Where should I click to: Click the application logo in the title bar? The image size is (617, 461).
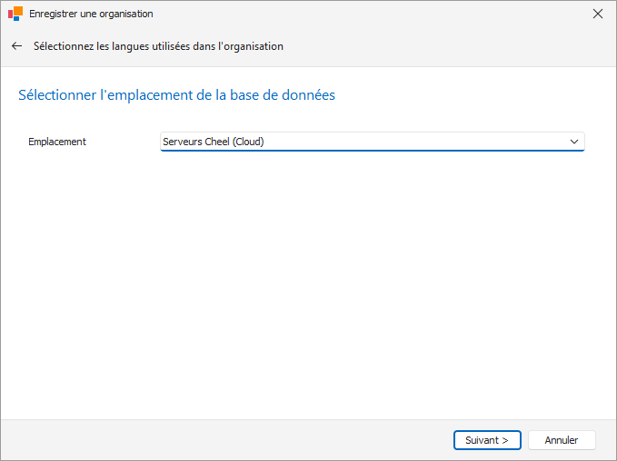(15, 14)
